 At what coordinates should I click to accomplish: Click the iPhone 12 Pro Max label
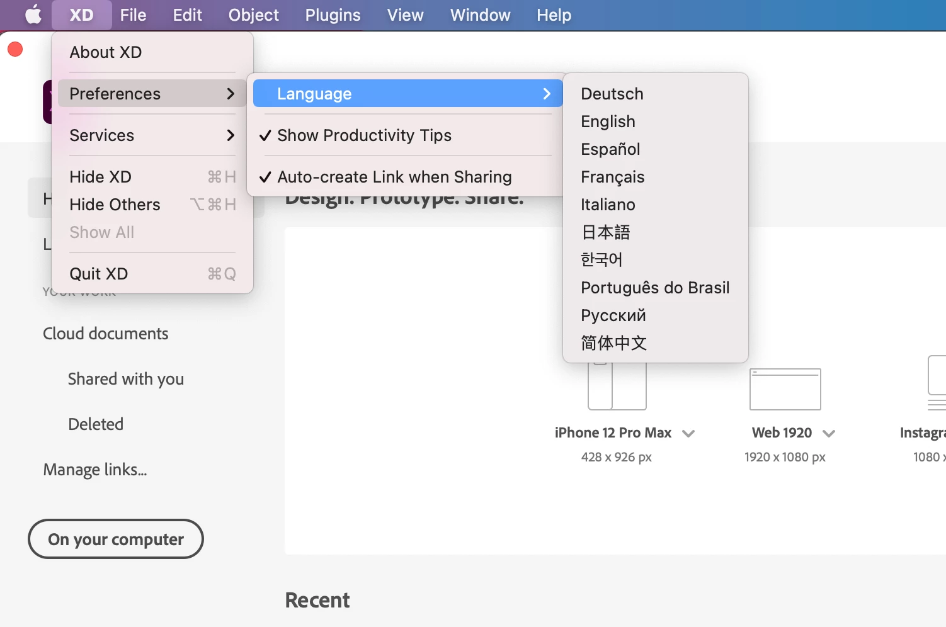point(613,432)
